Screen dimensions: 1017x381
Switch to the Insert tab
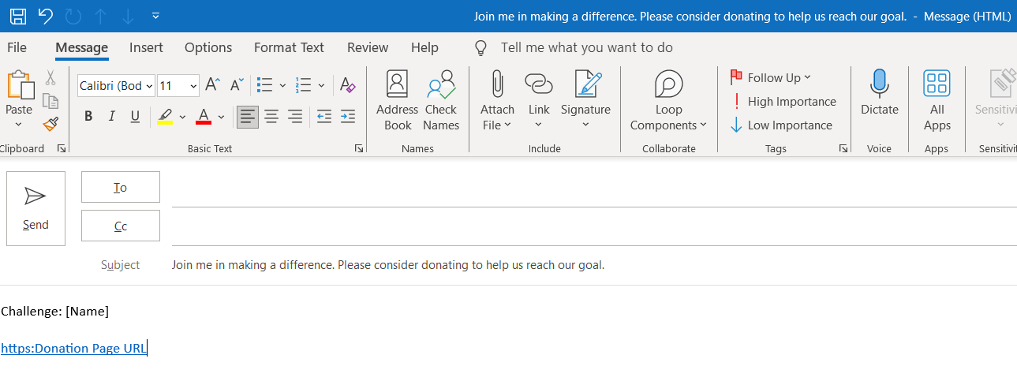pyautogui.click(x=146, y=47)
